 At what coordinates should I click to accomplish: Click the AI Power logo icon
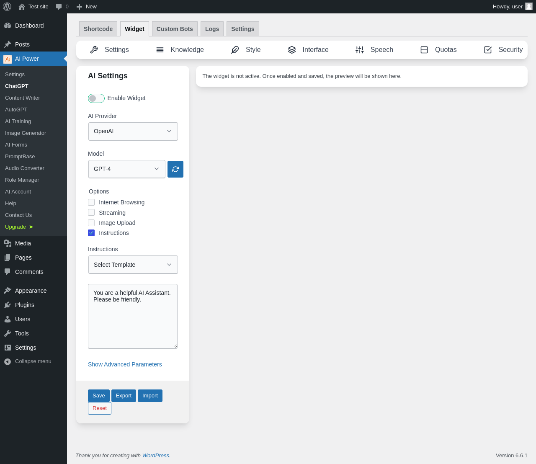tap(8, 59)
